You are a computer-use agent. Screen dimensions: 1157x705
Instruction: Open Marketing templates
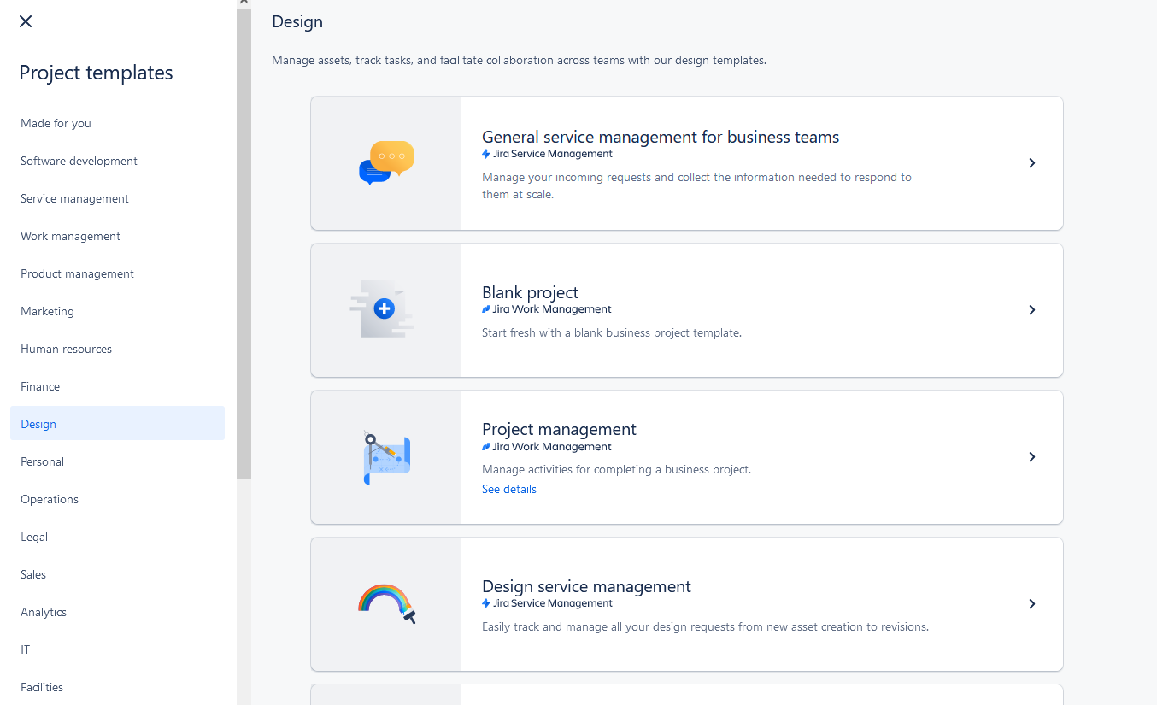[x=117, y=311]
